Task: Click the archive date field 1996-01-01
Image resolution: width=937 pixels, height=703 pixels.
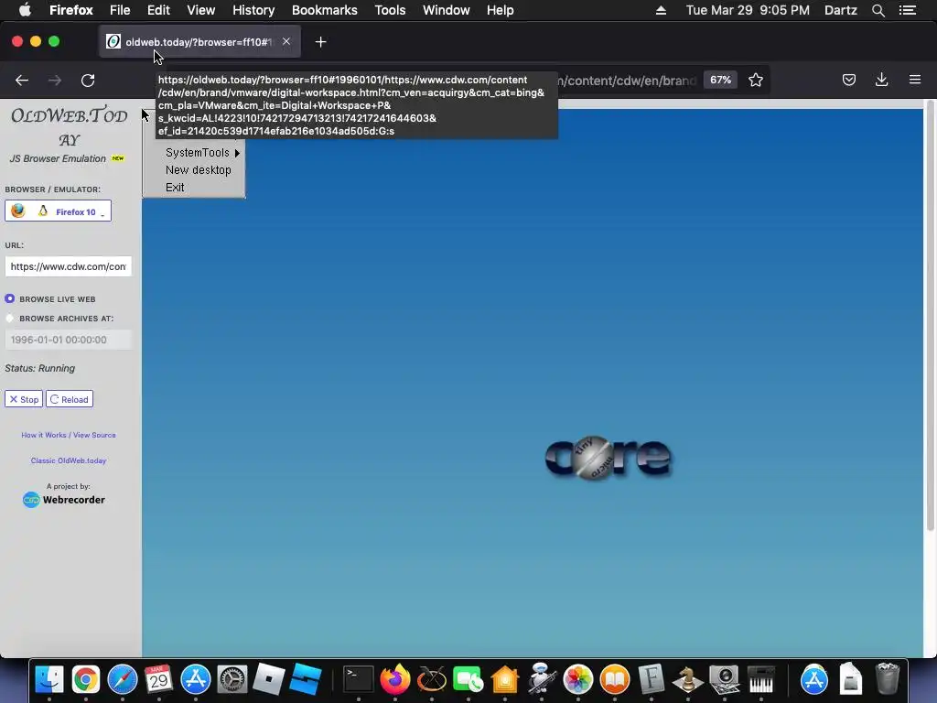Action: [68, 340]
